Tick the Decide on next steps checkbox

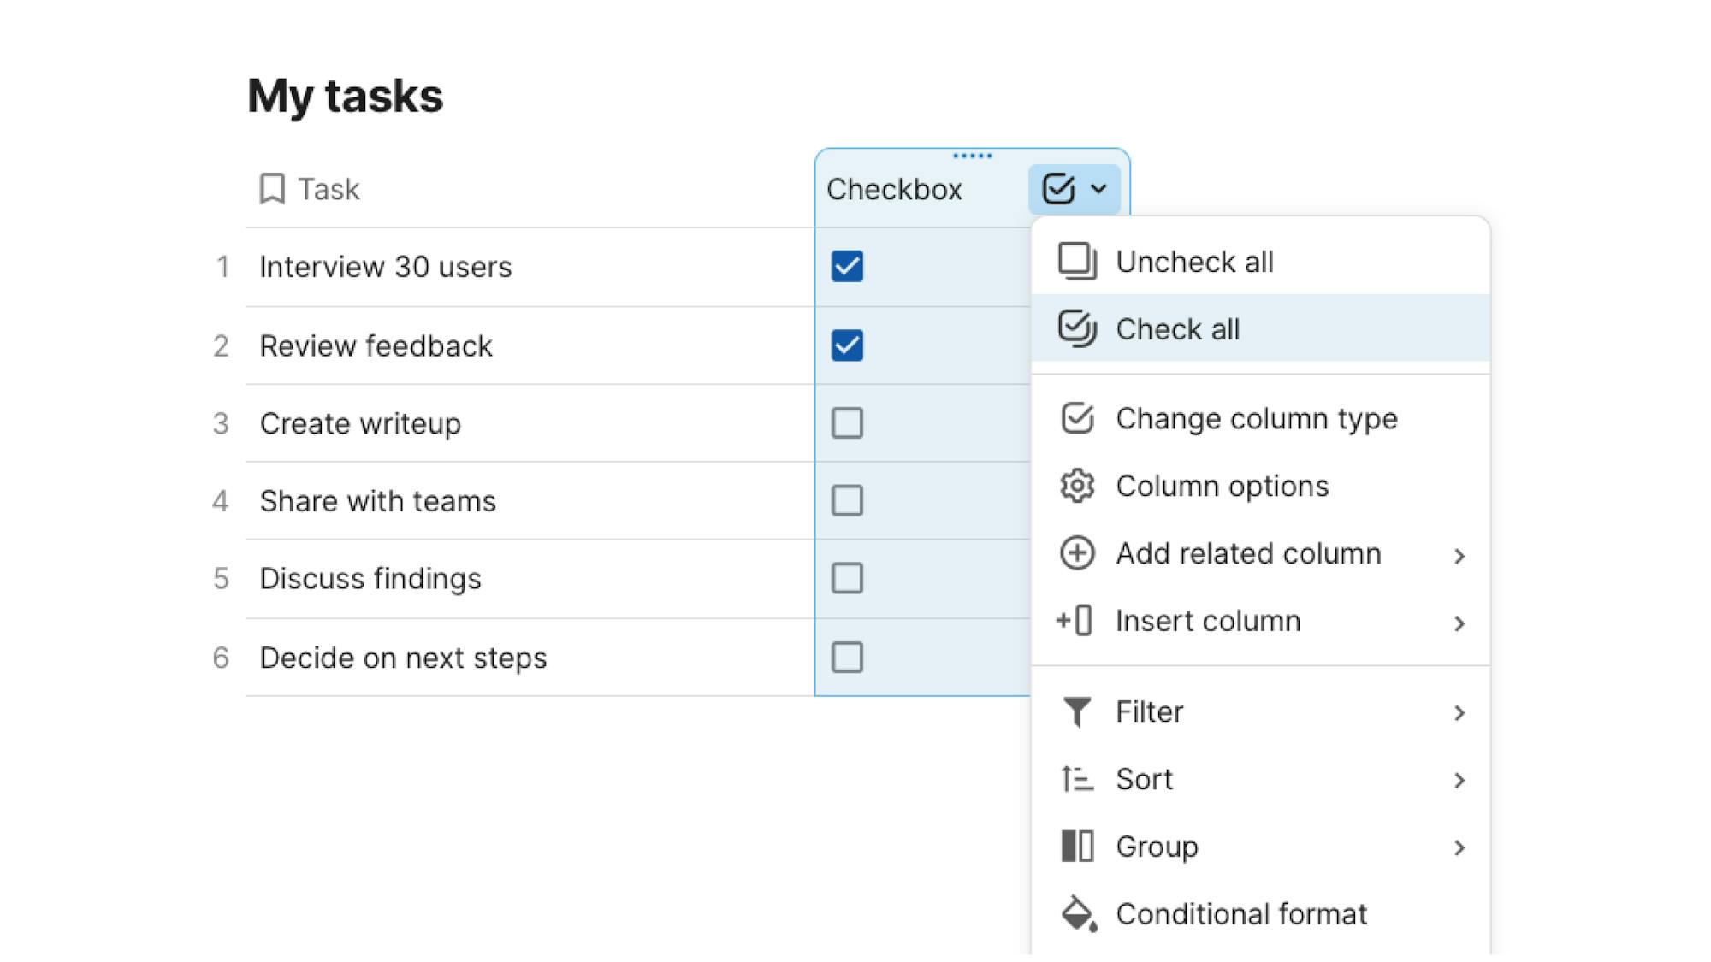847,658
